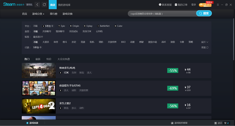Open 侠盗猎车手5/GTA5 title
Screen dimensions: 235x126
70,86
